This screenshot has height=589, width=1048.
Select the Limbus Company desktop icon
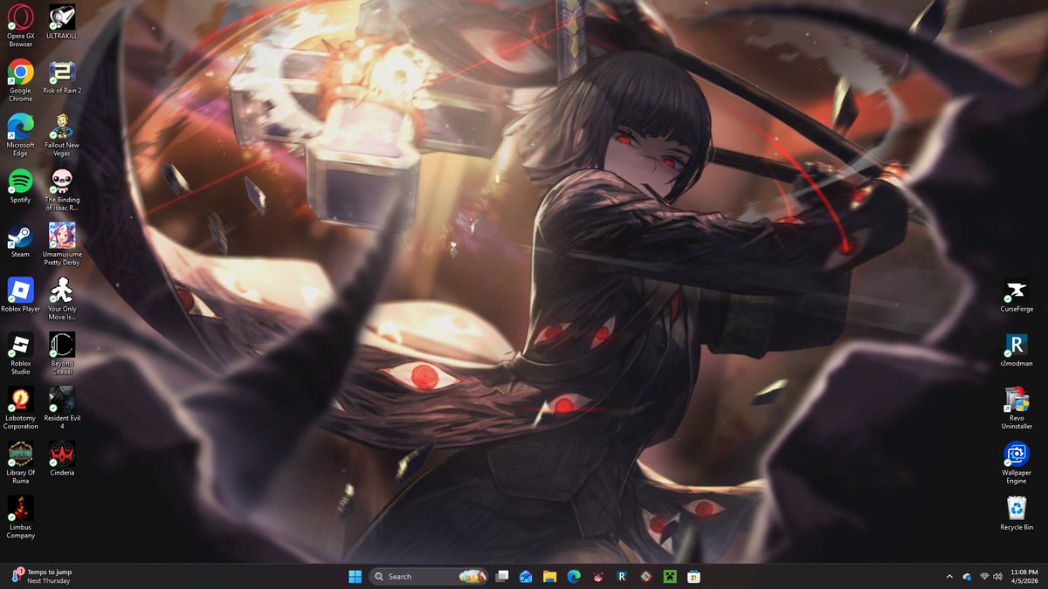coord(20,517)
